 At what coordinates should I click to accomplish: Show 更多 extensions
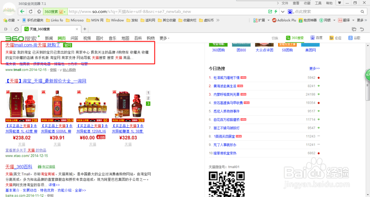tap(362, 20)
